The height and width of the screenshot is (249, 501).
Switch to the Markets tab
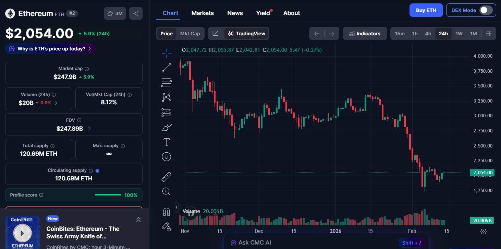click(x=203, y=13)
